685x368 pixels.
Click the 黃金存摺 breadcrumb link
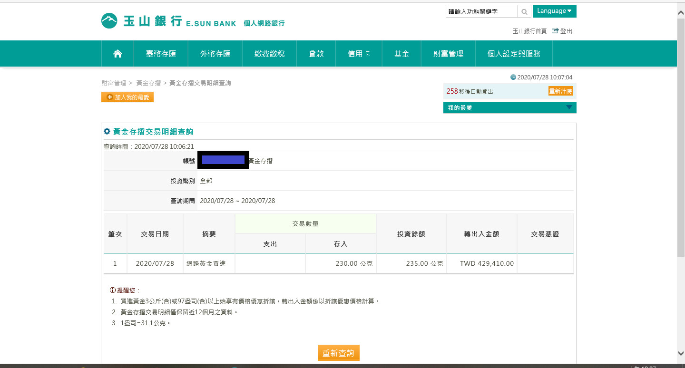tap(148, 83)
